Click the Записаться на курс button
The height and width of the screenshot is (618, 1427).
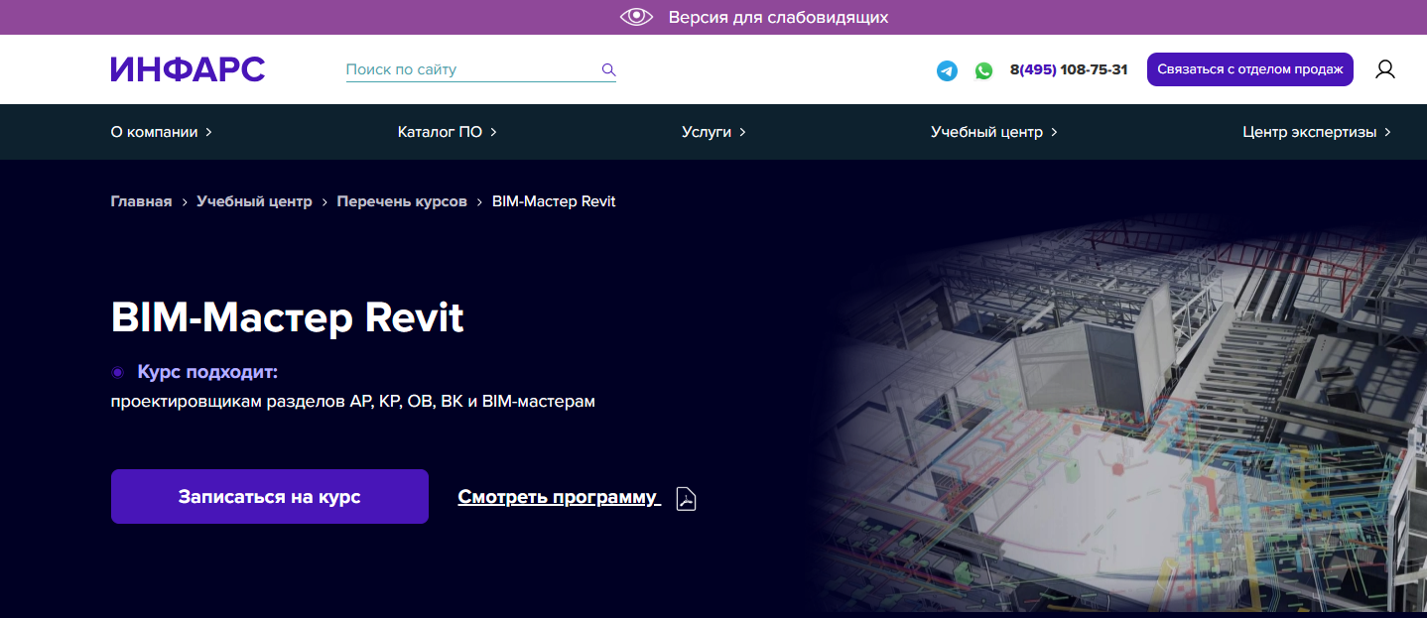coord(270,497)
